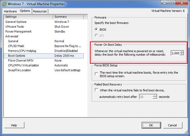The height and width of the screenshot is (136, 190).
Task: Select the Options tab
Action: click(x=25, y=11)
